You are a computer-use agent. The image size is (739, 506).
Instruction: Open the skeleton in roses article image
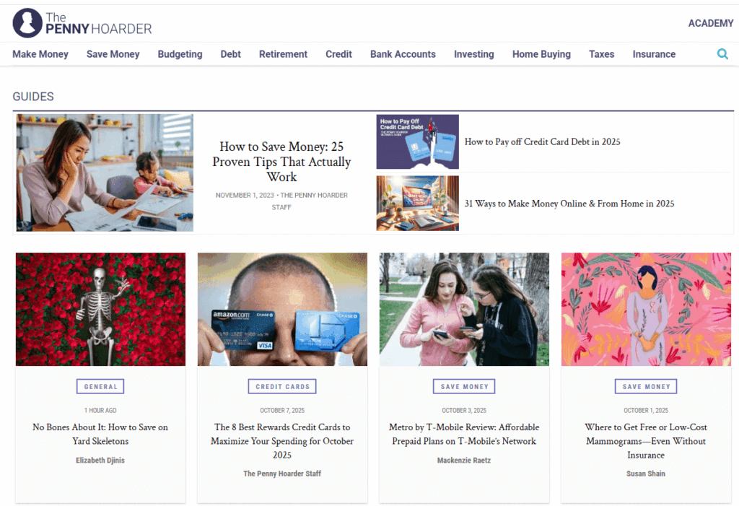(x=100, y=310)
